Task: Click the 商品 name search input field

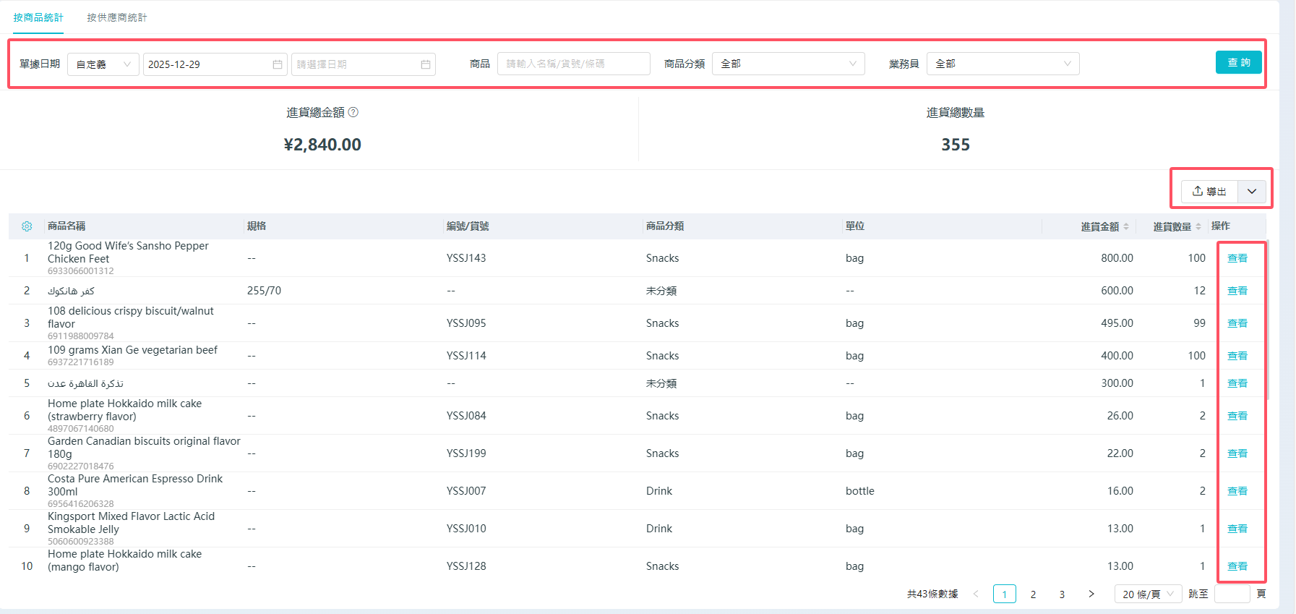Action: pos(573,64)
